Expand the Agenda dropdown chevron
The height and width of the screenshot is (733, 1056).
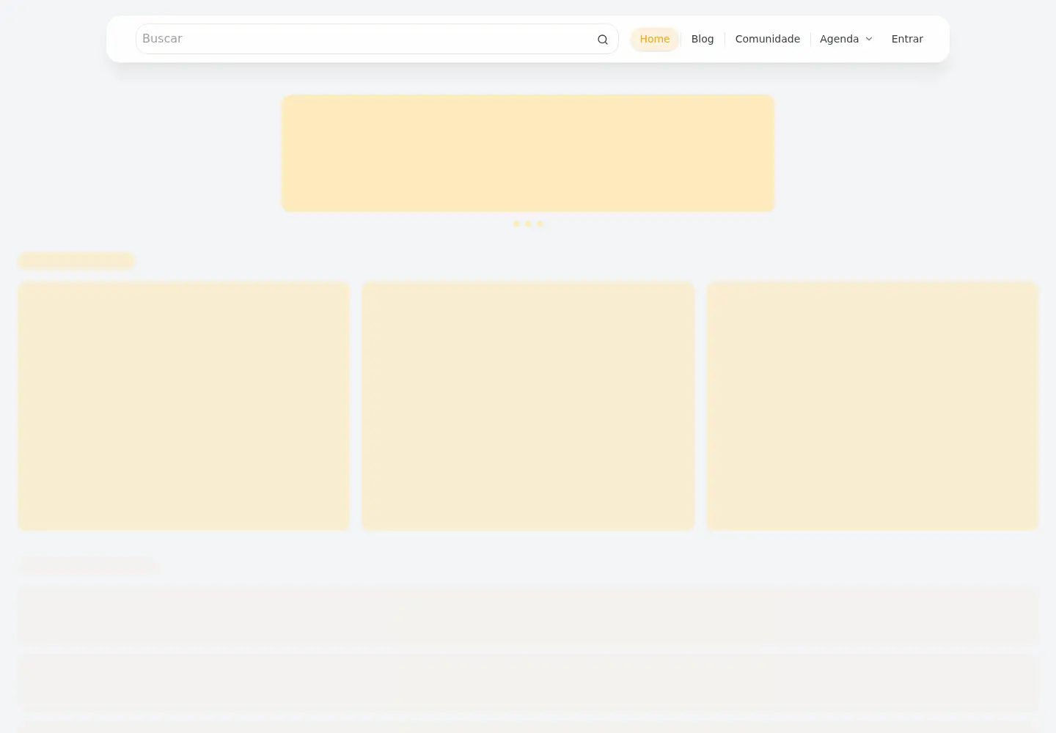tap(869, 39)
